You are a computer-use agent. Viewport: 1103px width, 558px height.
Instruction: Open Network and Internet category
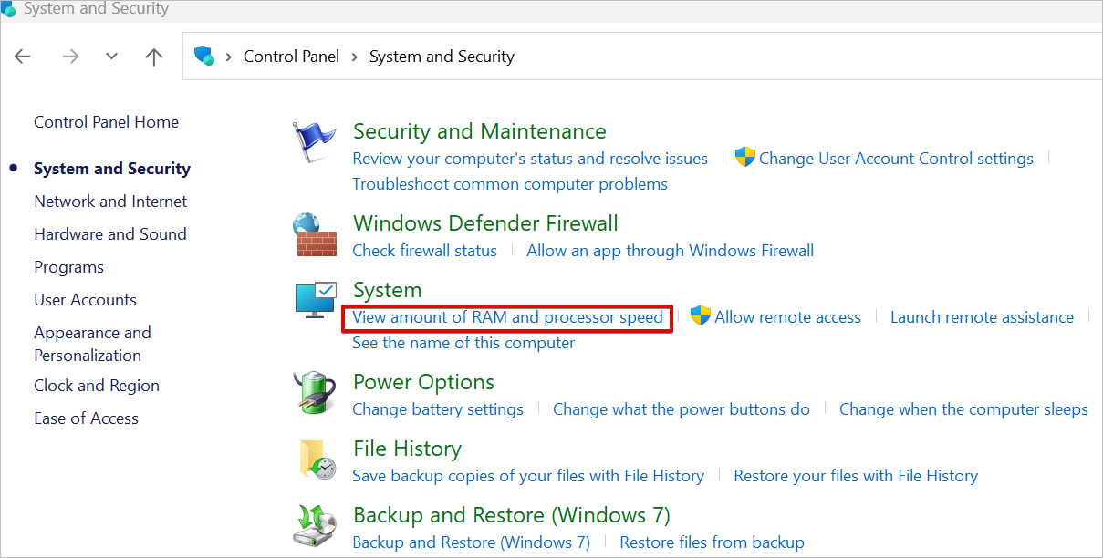pos(110,201)
